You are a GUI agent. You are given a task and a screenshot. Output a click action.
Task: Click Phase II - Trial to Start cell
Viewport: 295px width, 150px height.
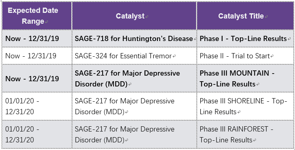(x=245, y=56)
